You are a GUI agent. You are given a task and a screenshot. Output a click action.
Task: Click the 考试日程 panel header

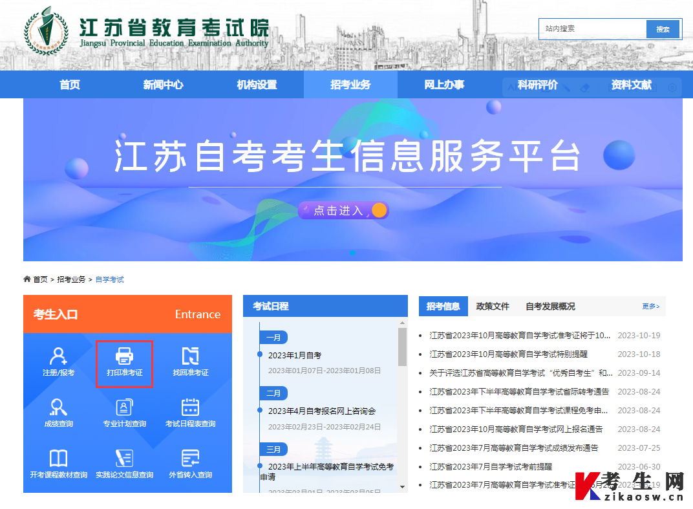[x=325, y=306]
